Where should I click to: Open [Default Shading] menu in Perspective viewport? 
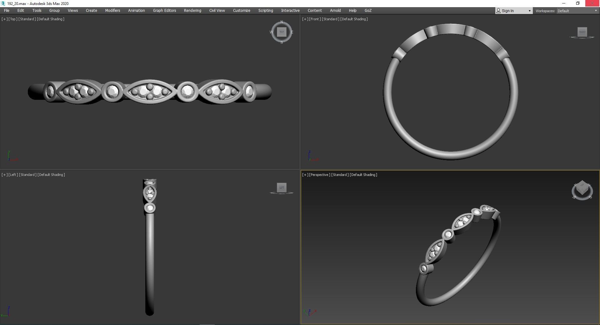click(363, 175)
